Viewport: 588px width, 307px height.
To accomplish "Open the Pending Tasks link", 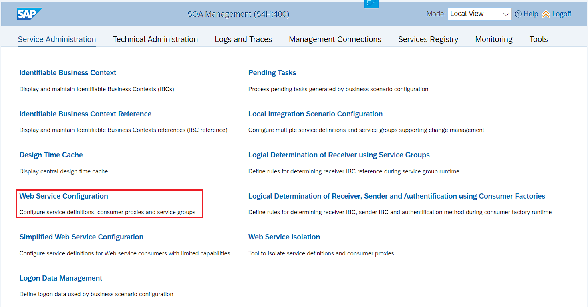I will [x=272, y=73].
